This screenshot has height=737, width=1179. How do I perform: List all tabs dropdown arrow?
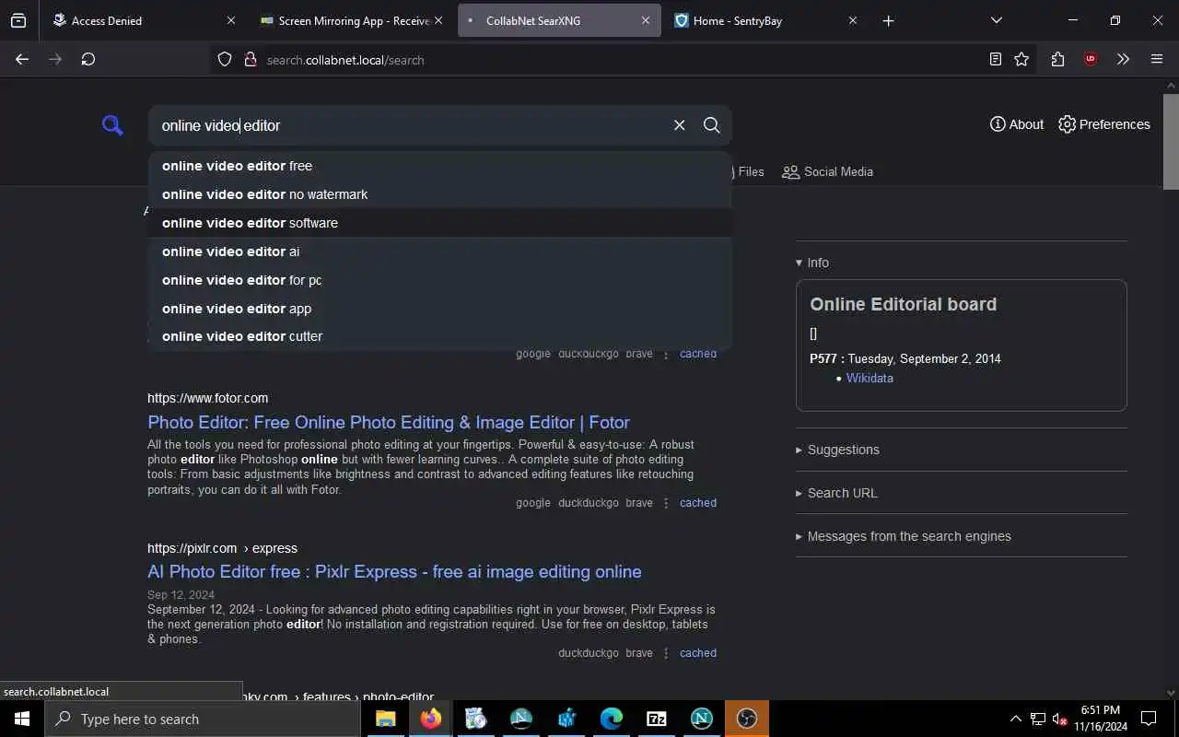click(x=997, y=20)
